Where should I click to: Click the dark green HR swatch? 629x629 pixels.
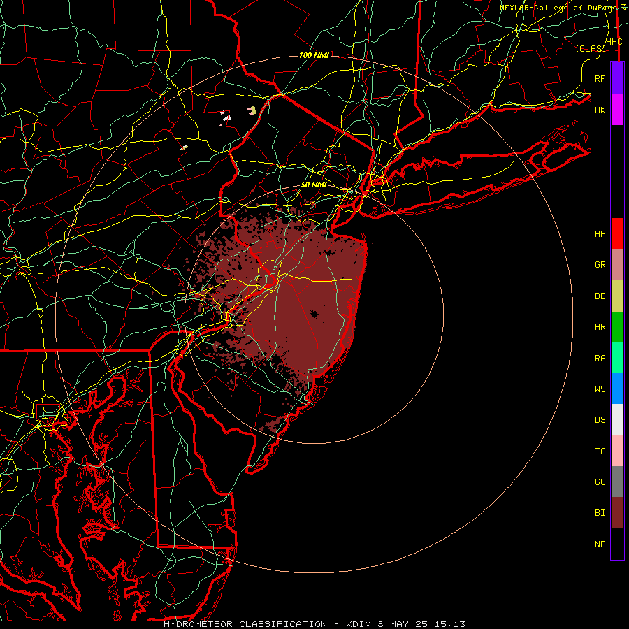617,326
